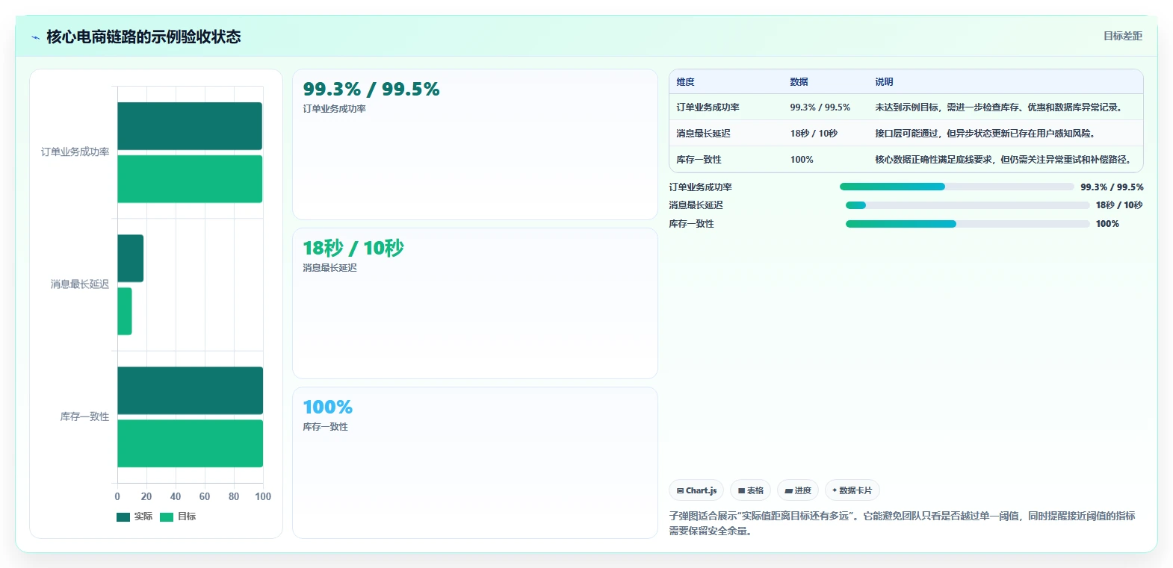
Task: Click the 目标差距 label in header
Action: coord(1123,36)
